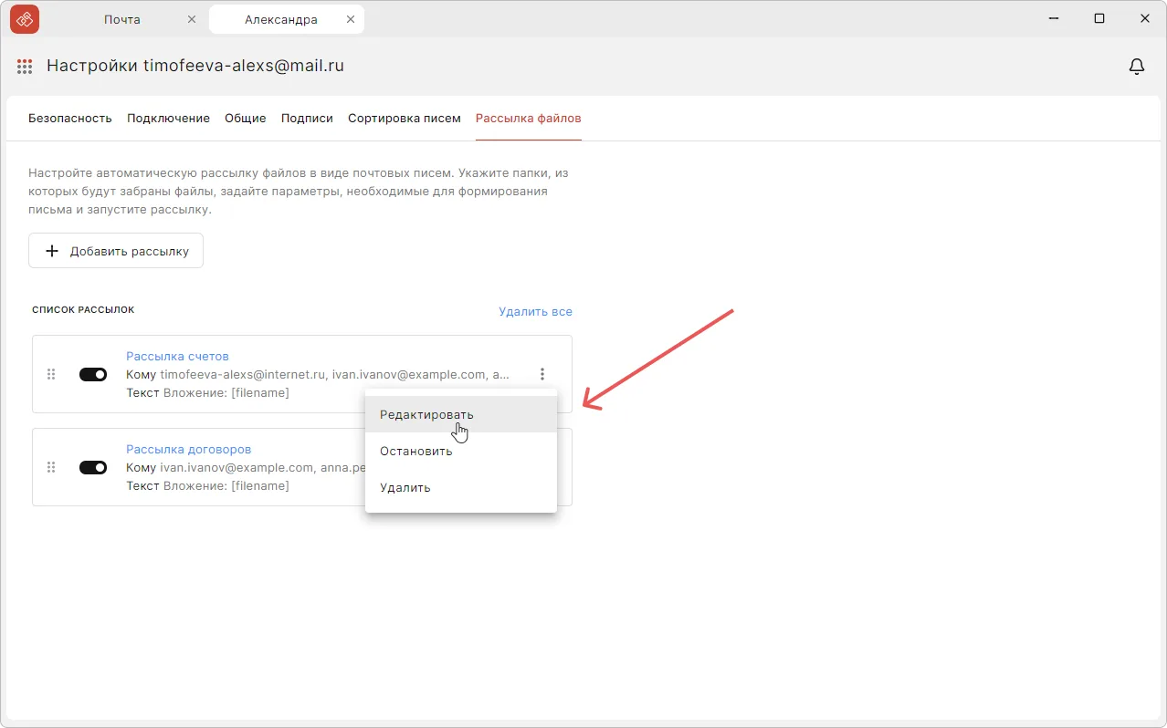Select Редактировать in context menu
The width and height of the screenshot is (1167, 728).
[426, 414]
